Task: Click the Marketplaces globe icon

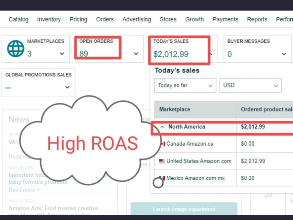Action: point(16,49)
